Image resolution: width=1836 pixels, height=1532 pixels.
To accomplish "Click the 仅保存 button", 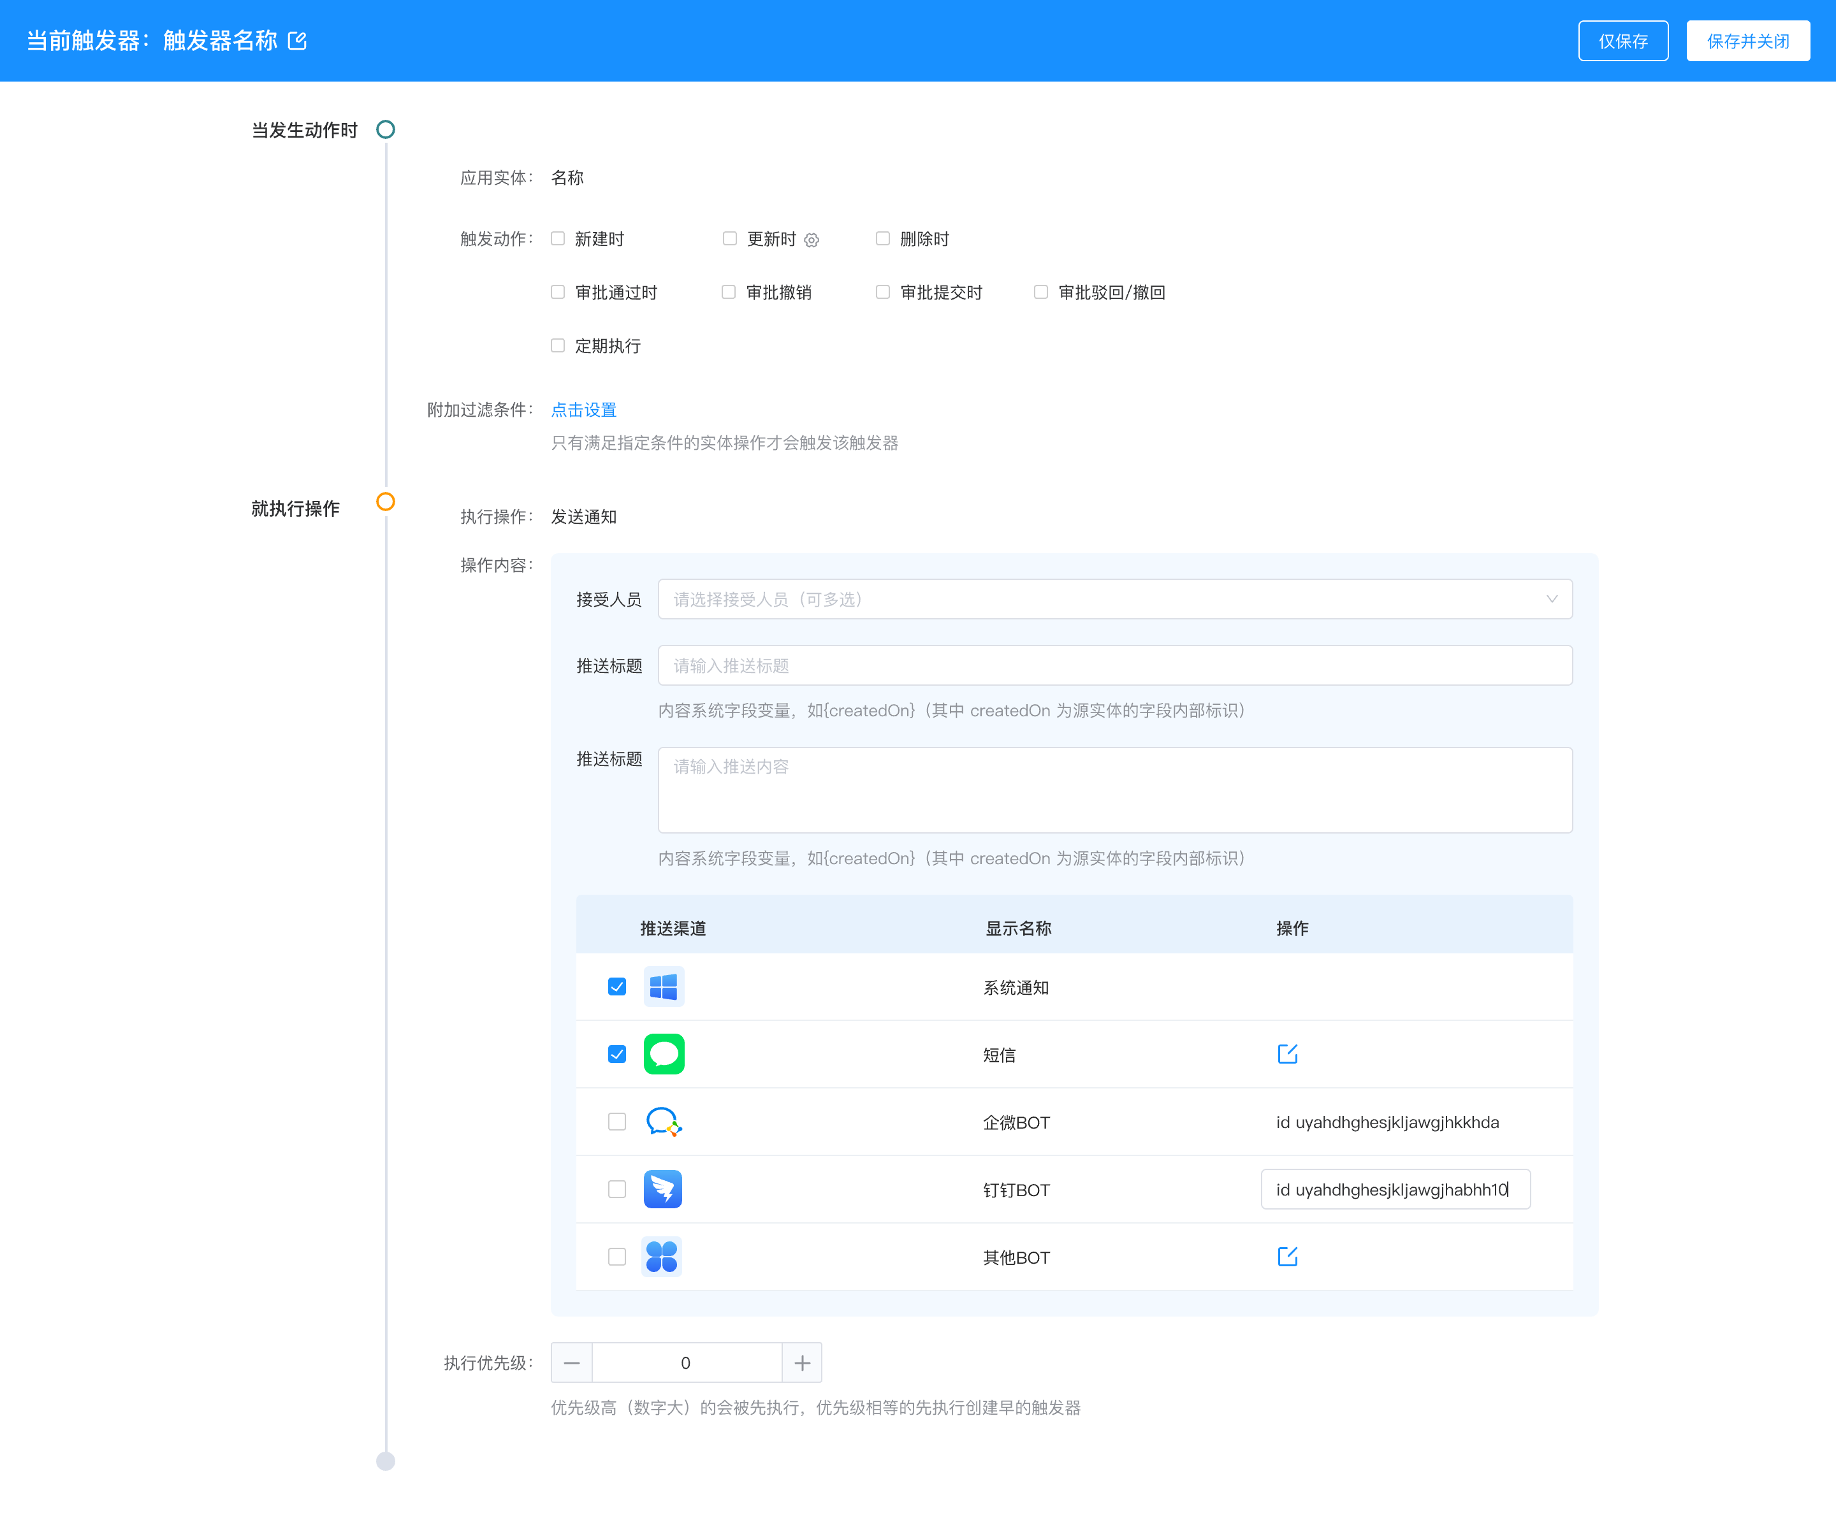I will [1622, 41].
